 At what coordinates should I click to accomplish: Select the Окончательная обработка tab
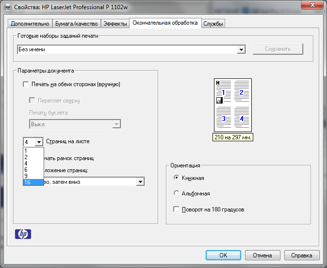coord(165,23)
